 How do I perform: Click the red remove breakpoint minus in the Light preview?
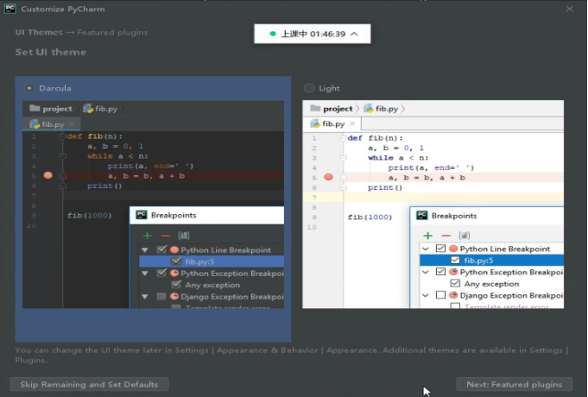(446, 236)
